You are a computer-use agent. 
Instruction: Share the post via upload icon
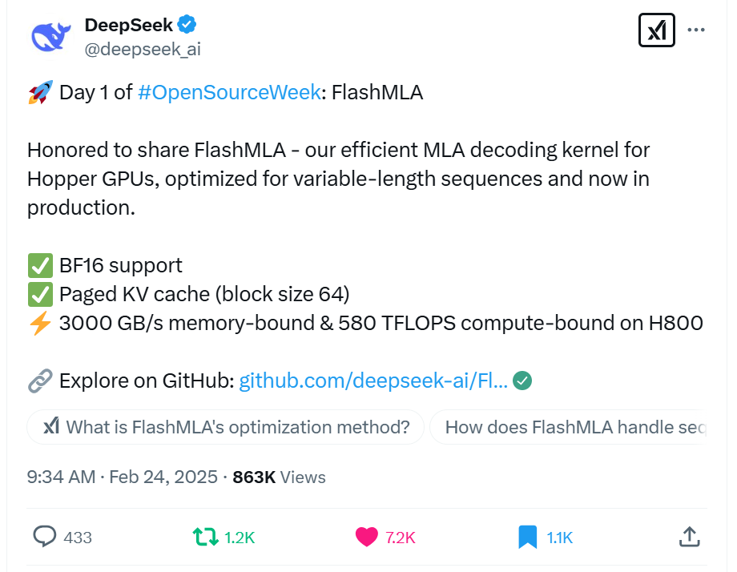coord(689,537)
